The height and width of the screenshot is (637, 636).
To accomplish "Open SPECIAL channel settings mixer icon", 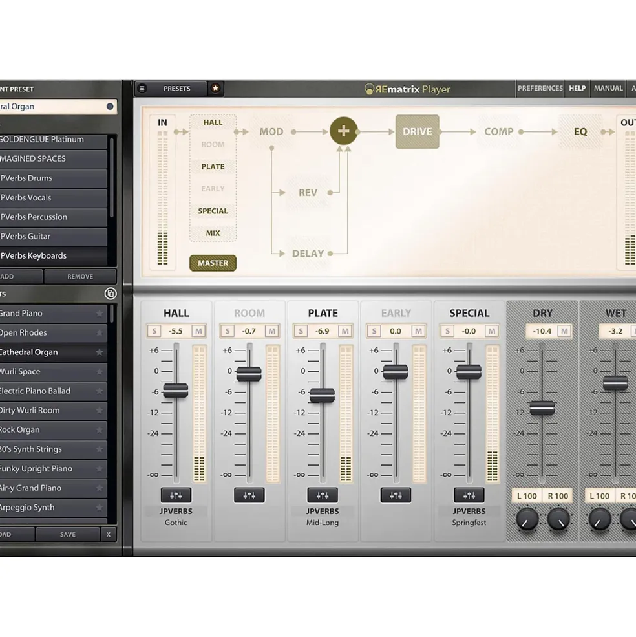I will point(469,495).
